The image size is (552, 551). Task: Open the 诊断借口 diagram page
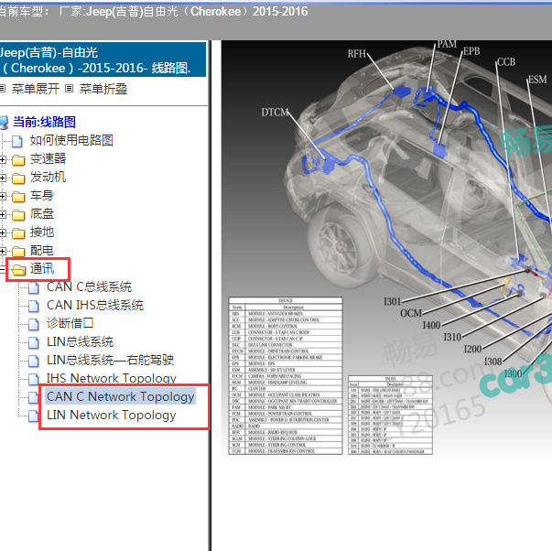(70, 323)
